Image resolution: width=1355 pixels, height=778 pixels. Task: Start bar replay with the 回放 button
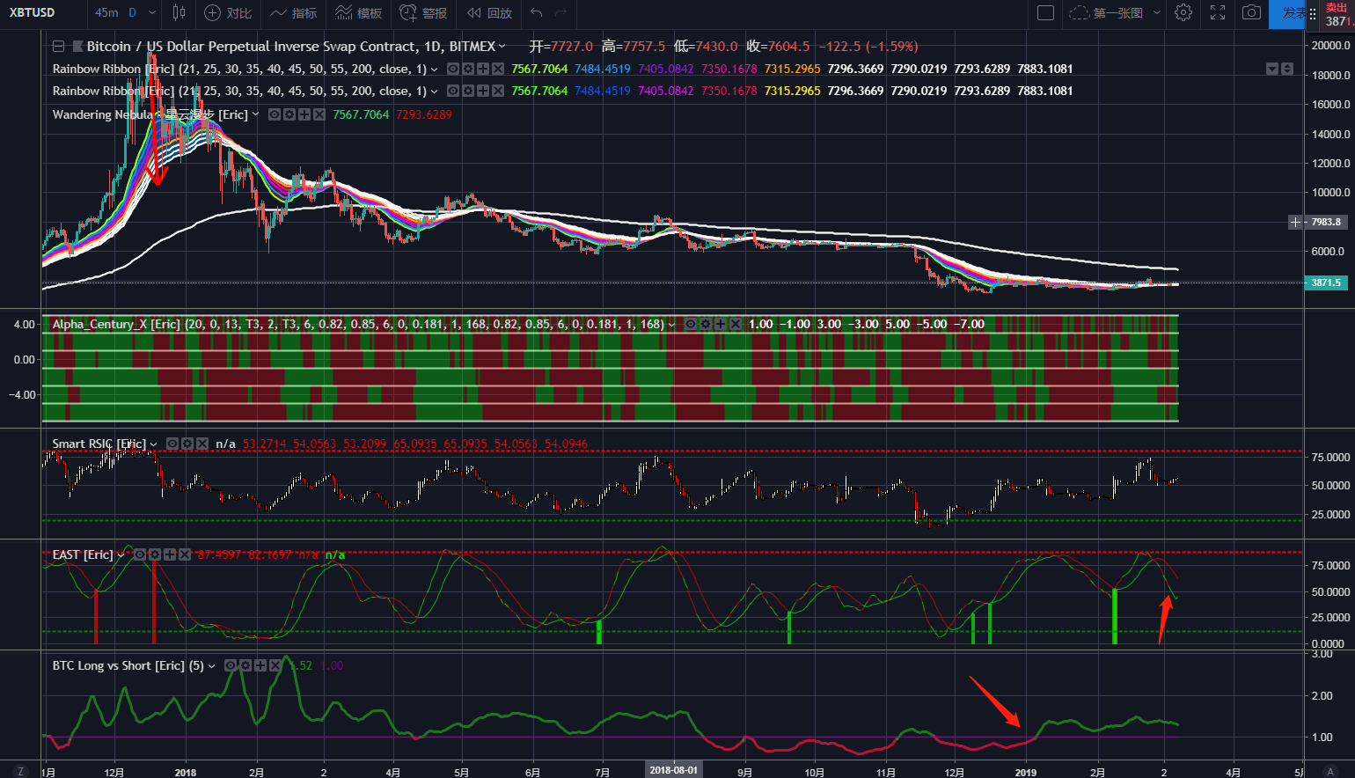[x=489, y=13]
